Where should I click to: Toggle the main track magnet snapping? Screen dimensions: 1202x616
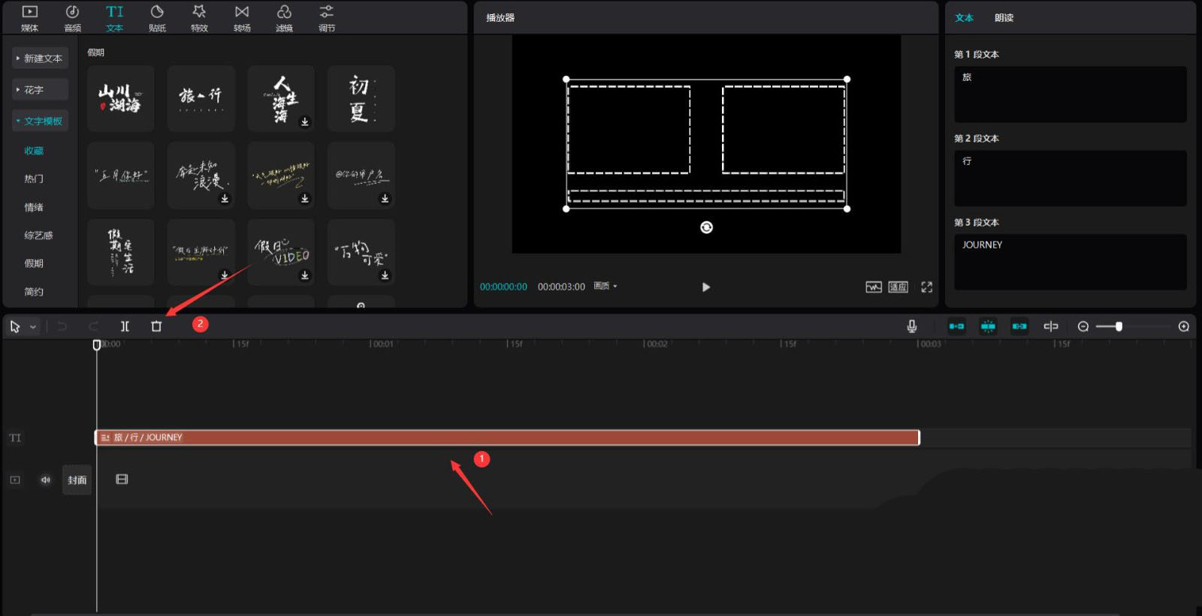tap(956, 326)
